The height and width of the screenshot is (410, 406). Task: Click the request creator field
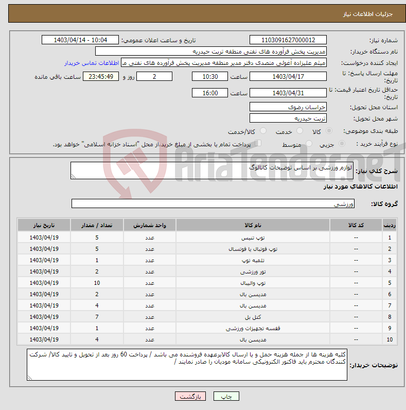pos(224,63)
